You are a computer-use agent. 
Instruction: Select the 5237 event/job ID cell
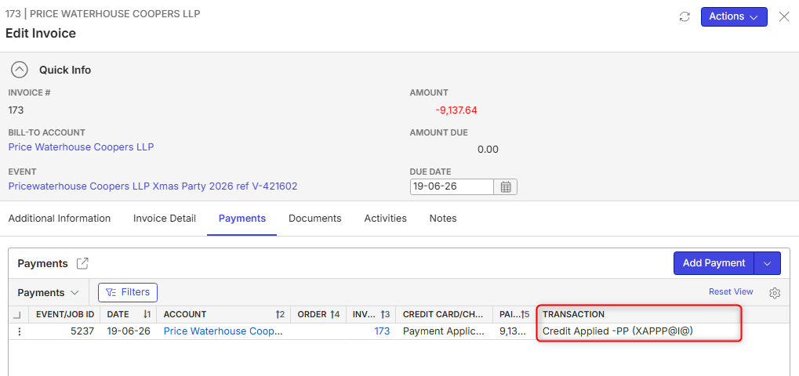[x=65, y=331]
